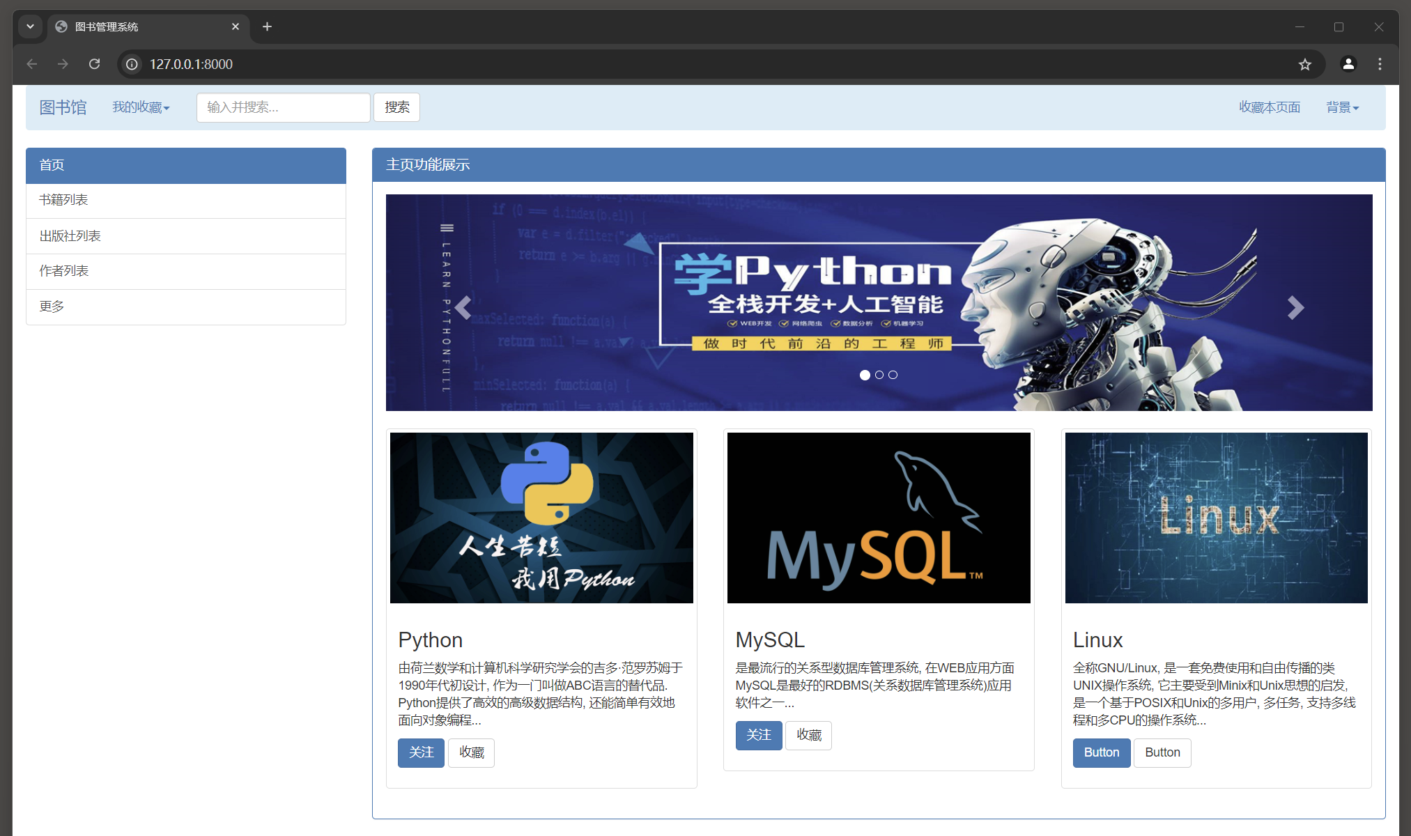Click the MySQL card heading
The image size is (1411, 836).
[x=770, y=640]
